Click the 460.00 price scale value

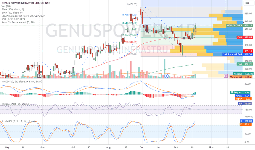248,14
